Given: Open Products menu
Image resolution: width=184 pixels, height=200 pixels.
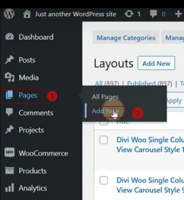Looking at the screenshot, I should point(33,171).
